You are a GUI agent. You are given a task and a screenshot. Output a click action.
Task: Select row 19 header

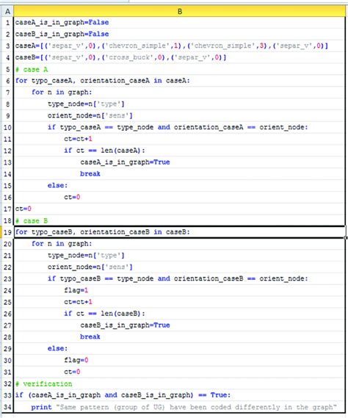coord(7,232)
